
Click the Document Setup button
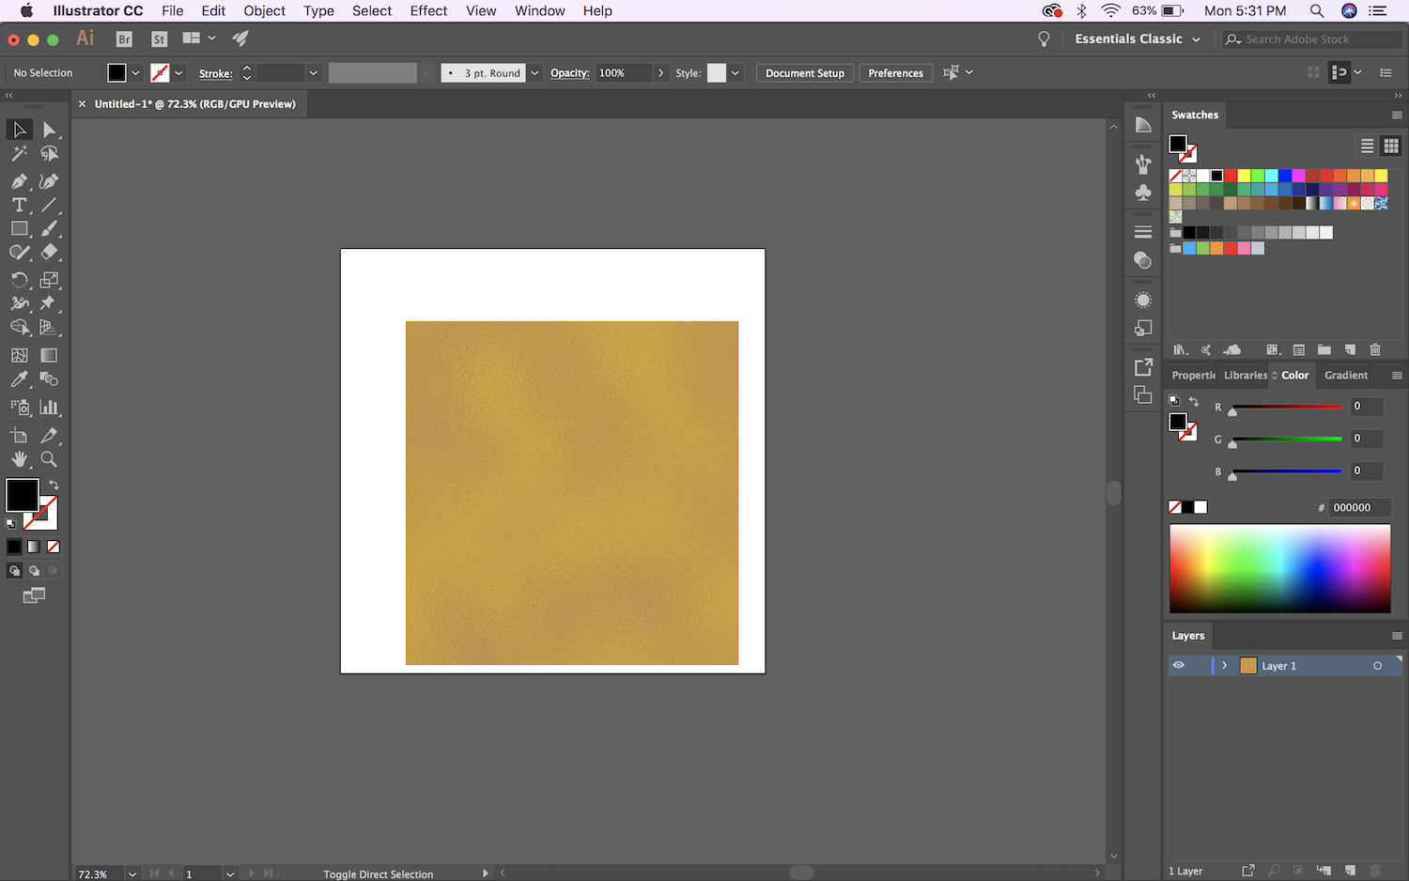coord(805,73)
